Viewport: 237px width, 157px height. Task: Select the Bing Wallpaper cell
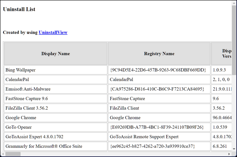pos(56,70)
